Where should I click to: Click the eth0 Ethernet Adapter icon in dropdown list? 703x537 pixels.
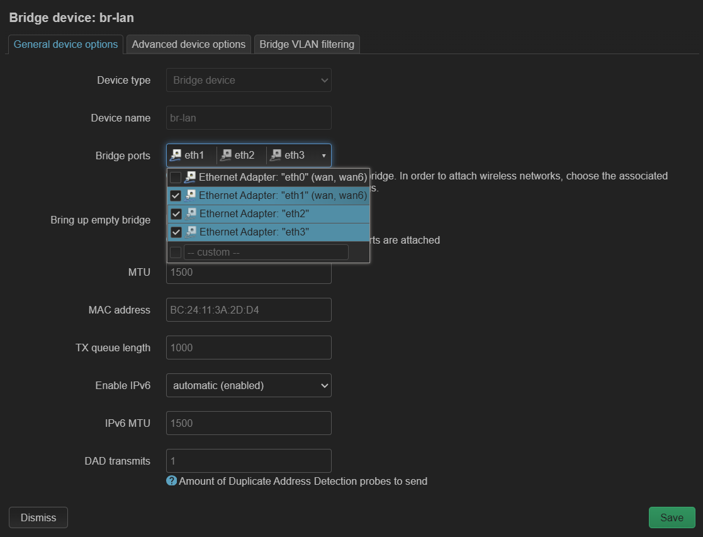pos(191,178)
